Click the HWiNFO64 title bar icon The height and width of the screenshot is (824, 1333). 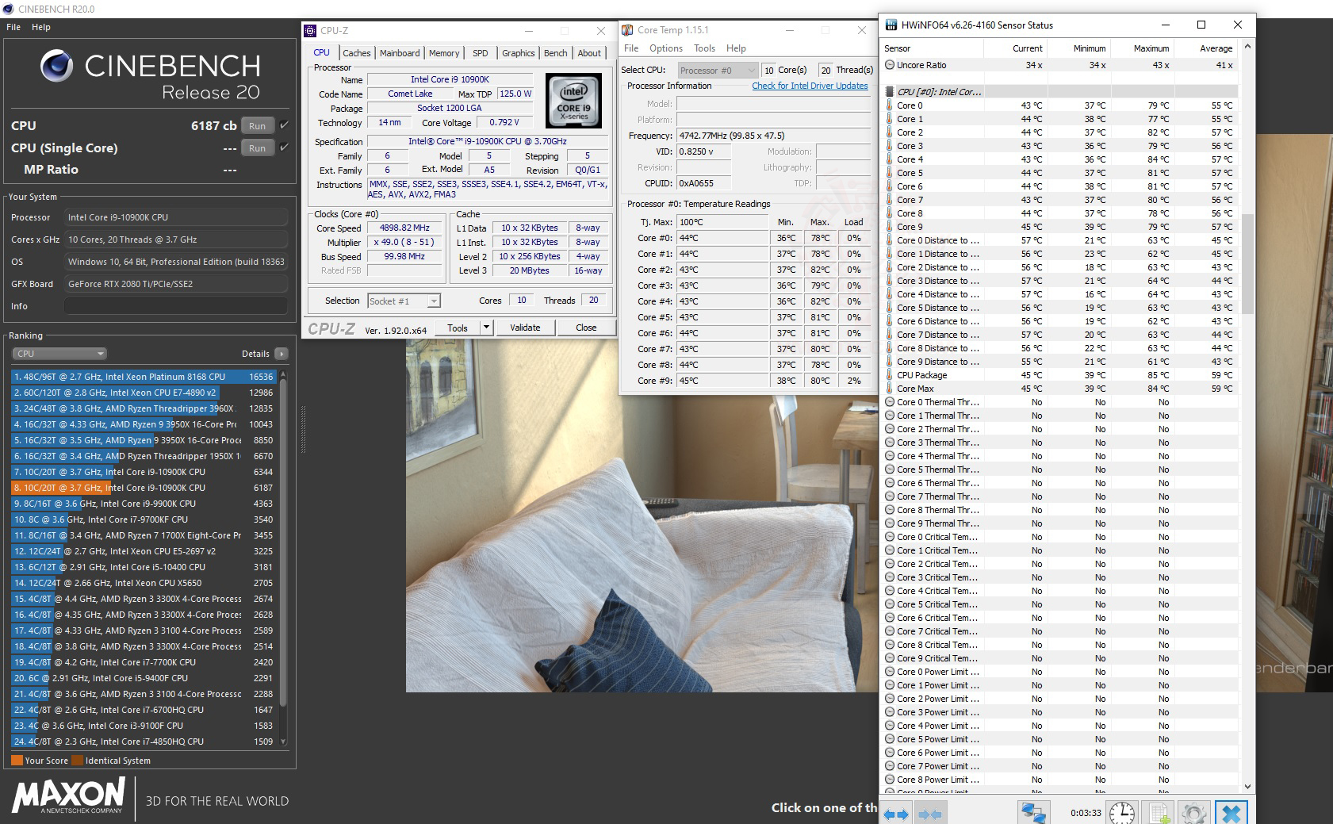[x=891, y=25]
